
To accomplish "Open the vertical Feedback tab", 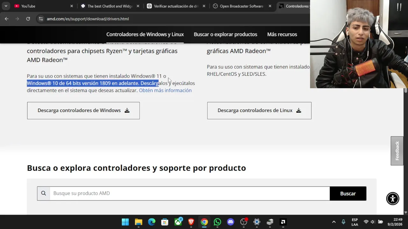I will click(397, 151).
